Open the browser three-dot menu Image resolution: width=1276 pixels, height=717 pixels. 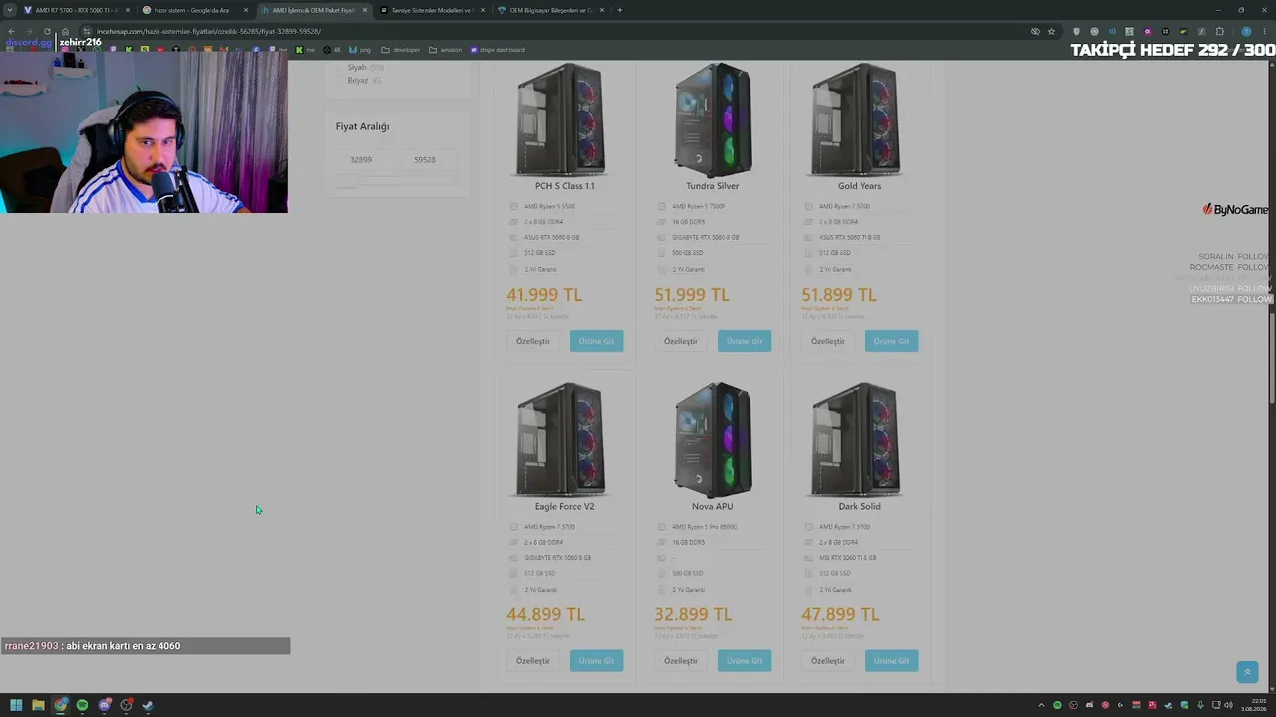(1262, 31)
